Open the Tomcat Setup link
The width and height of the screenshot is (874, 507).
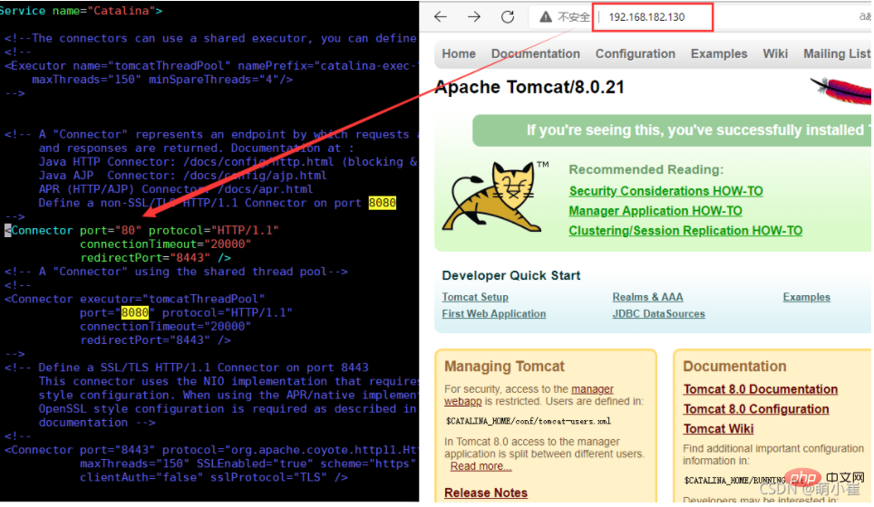coord(475,297)
